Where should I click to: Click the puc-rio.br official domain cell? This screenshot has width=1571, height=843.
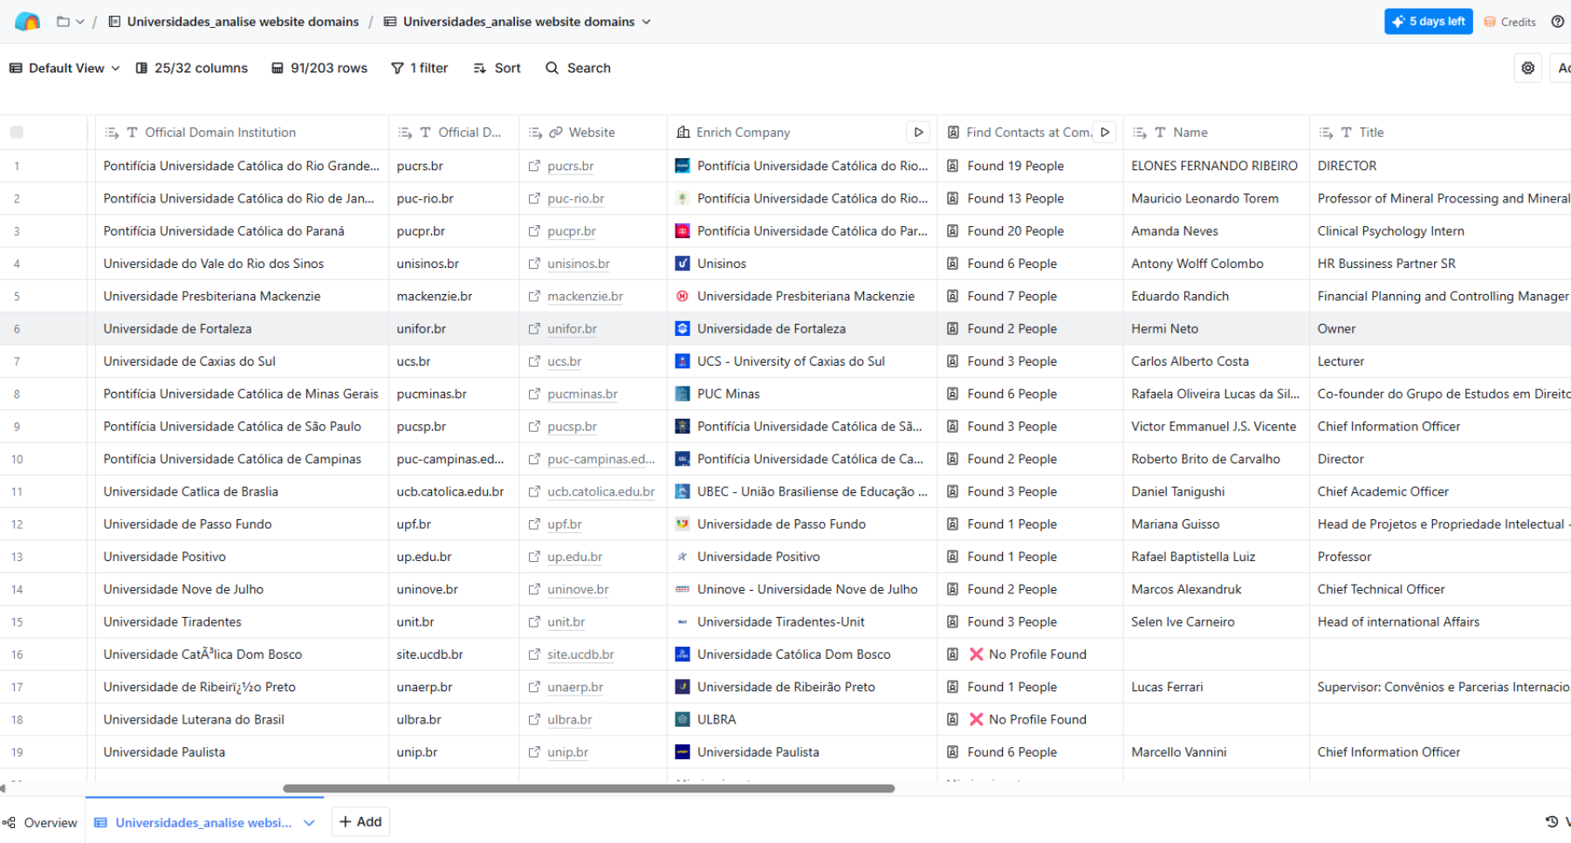coord(454,198)
